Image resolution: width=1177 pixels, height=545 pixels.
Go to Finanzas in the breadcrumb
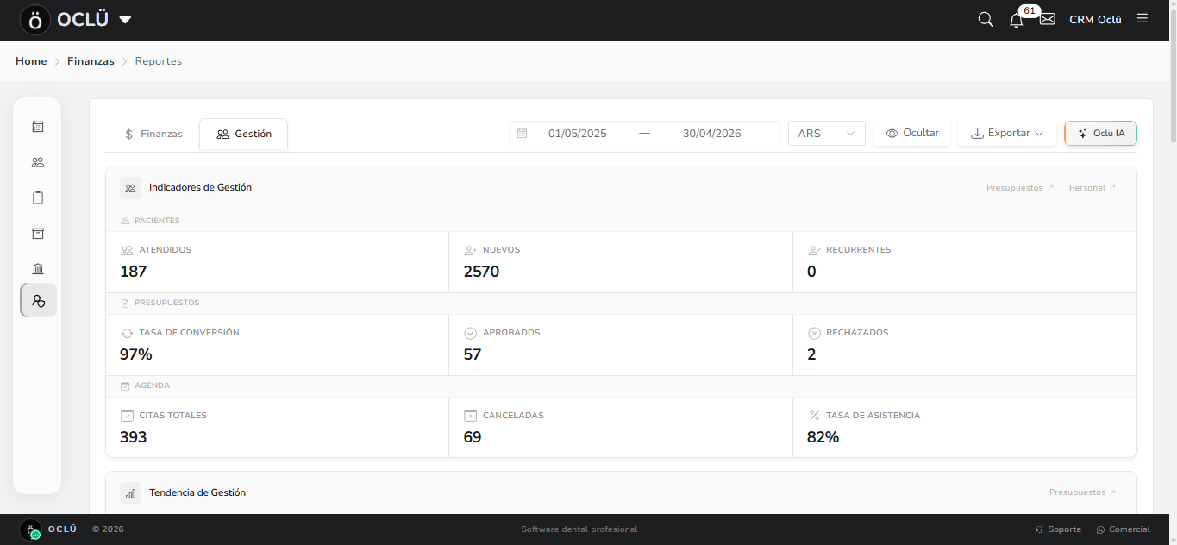(91, 61)
